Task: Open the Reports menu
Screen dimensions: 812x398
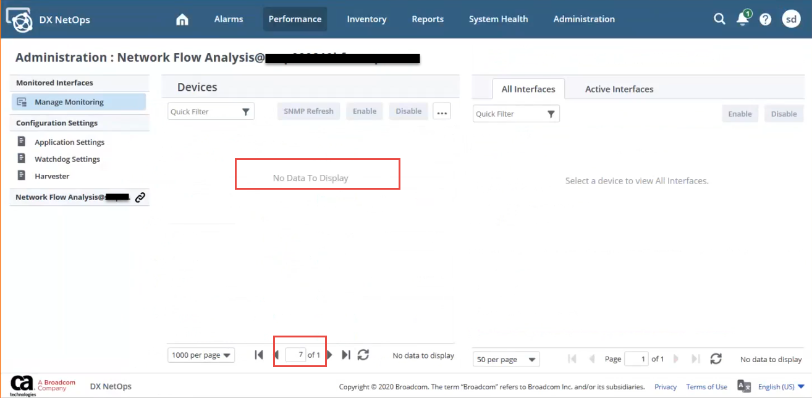Action: click(x=428, y=19)
